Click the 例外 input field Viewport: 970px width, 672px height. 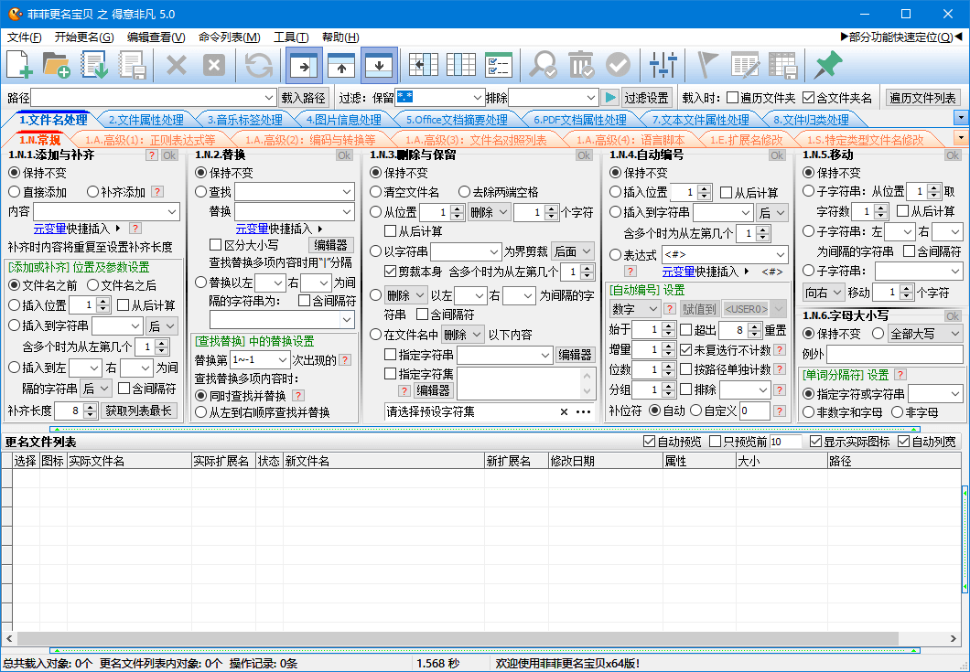pyautogui.click(x=895, y=354)
